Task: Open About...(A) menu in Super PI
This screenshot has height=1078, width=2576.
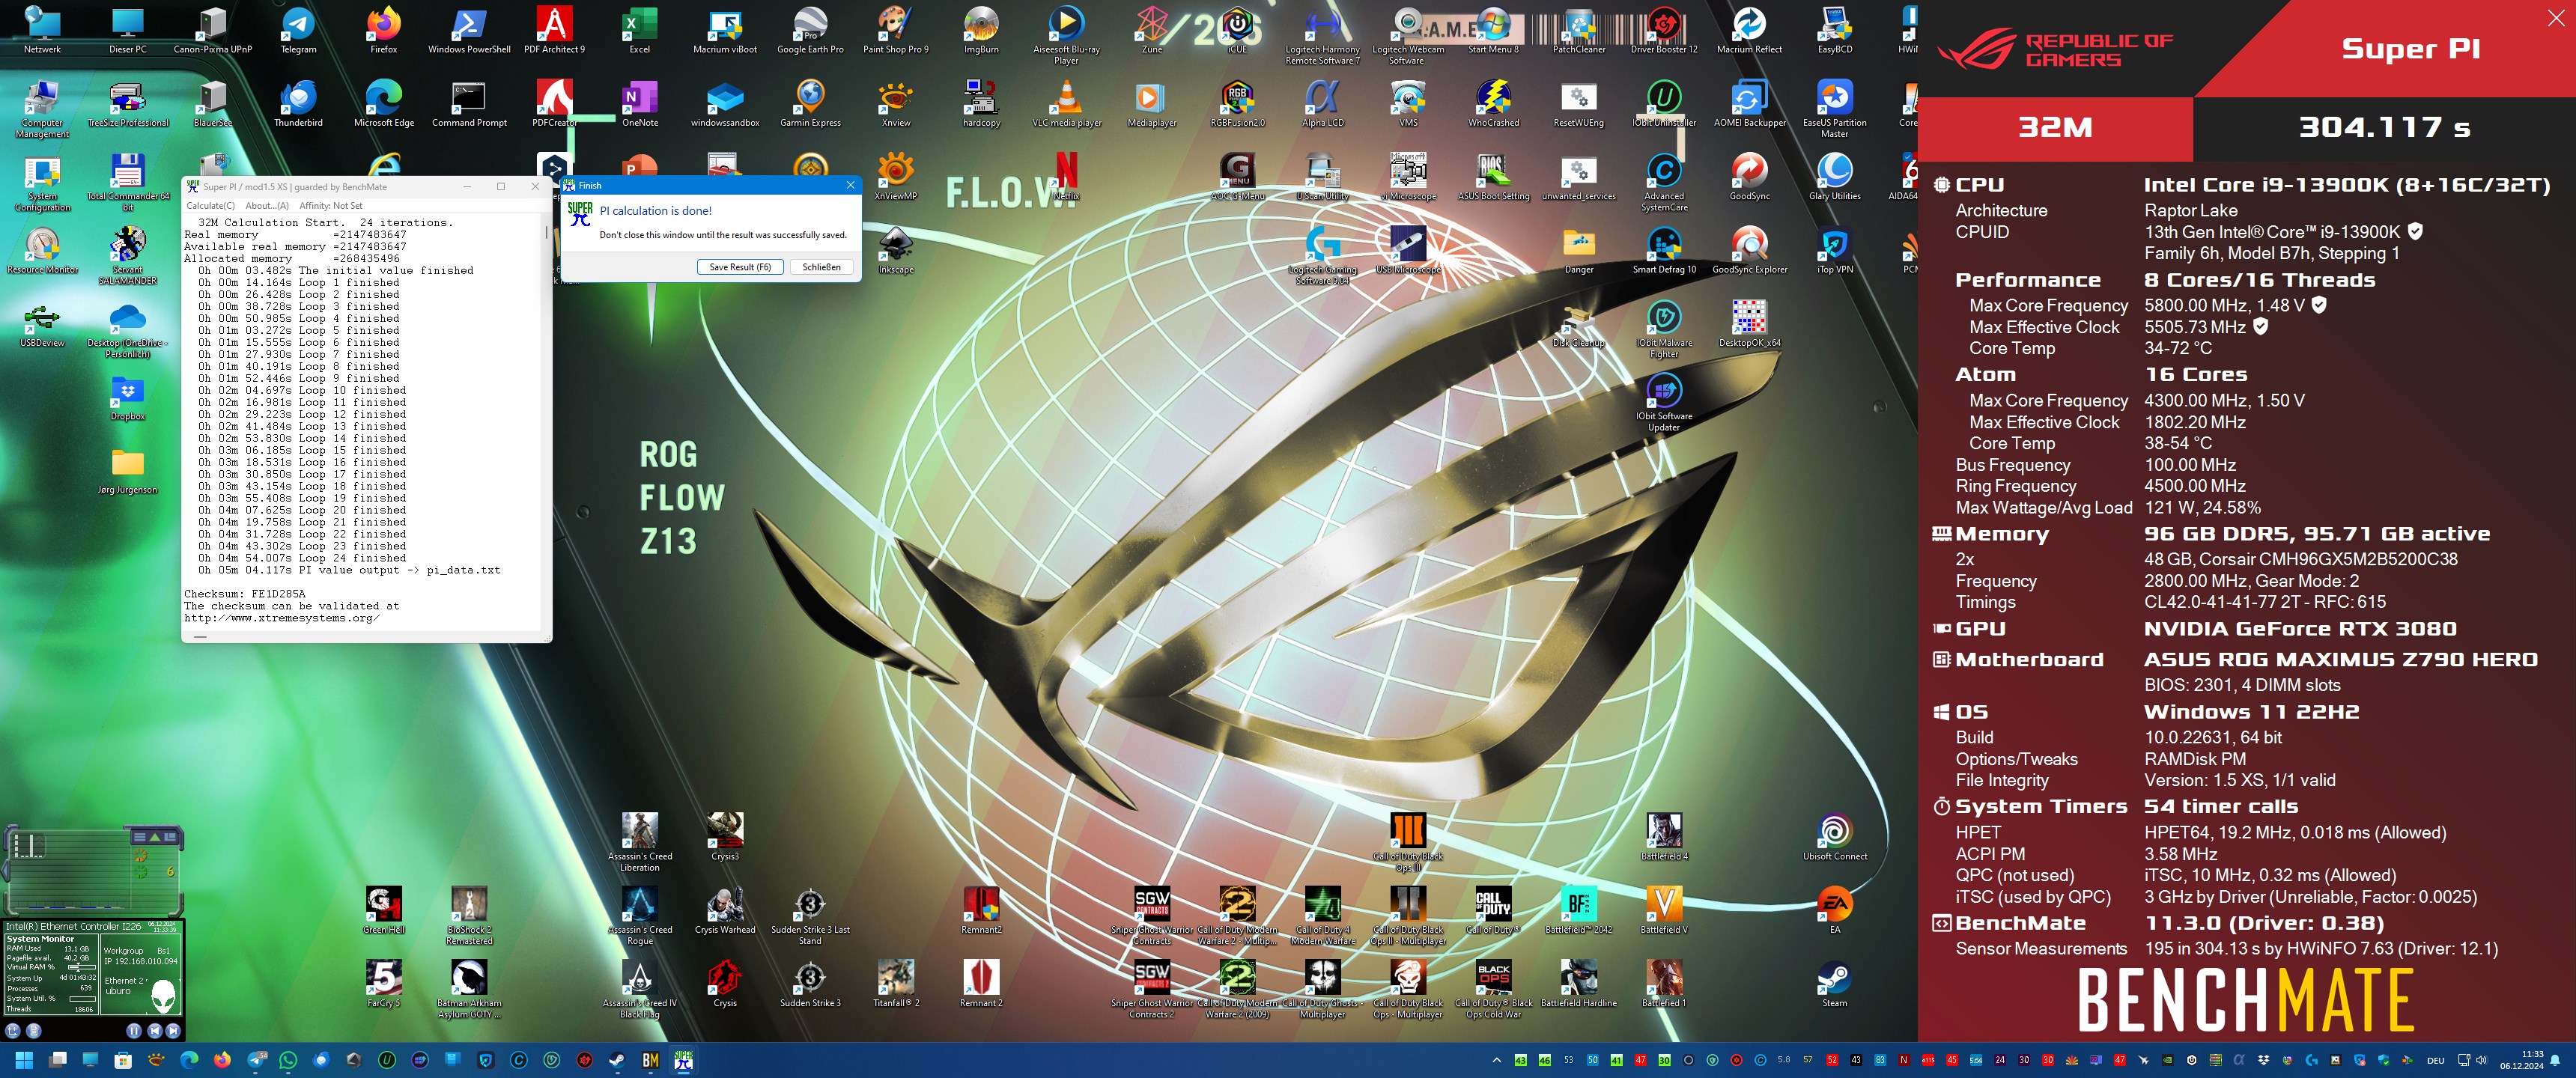Action: 267,206
